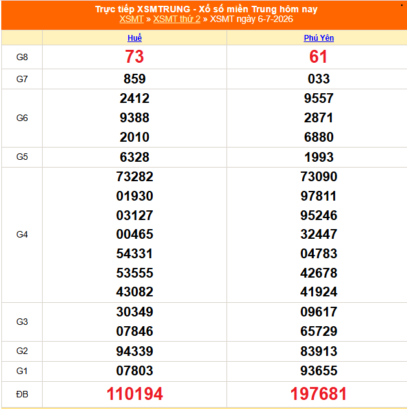This screenshot has width=407, height=409.
Task: Click Huế G2 number 94339
Action: [x=135, y=351]
